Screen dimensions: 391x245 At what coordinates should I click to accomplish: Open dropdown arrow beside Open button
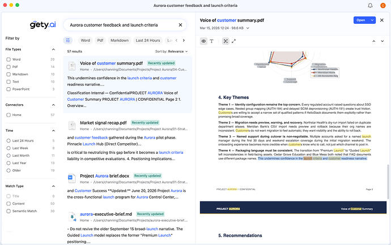(x=372, y=20)
